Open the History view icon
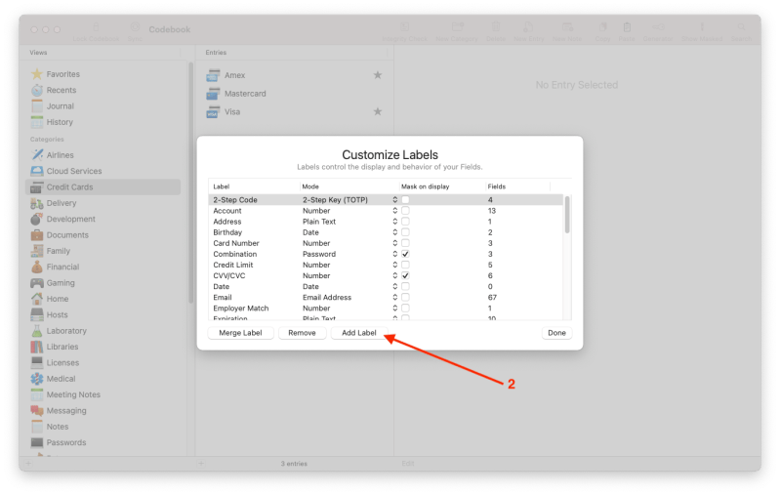780x495 pixels. pyautogui.click(x=37, y=122)
